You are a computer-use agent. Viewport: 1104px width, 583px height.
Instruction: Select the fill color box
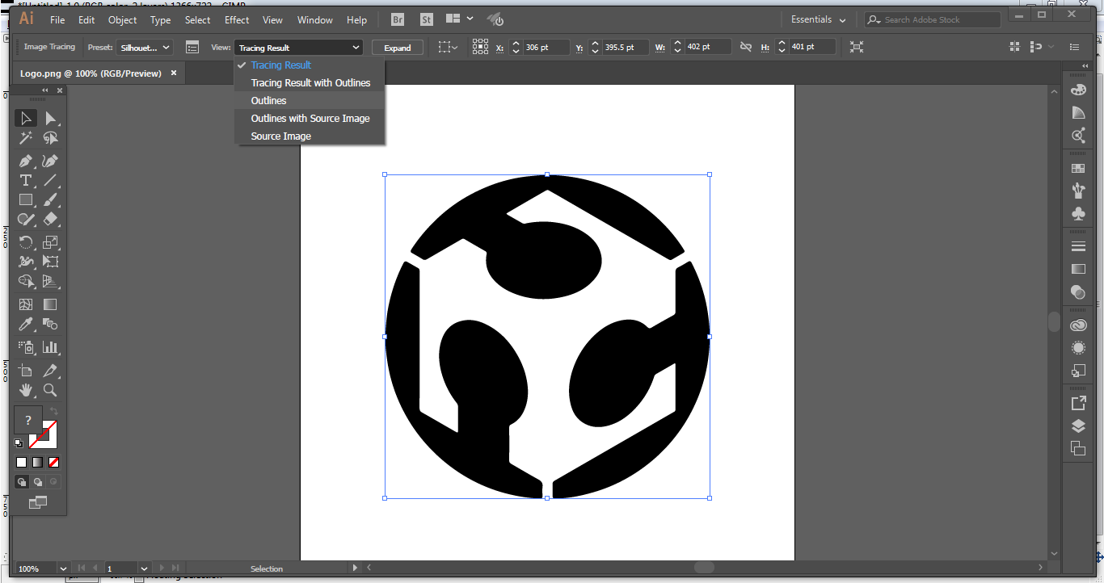click(27, 420)
